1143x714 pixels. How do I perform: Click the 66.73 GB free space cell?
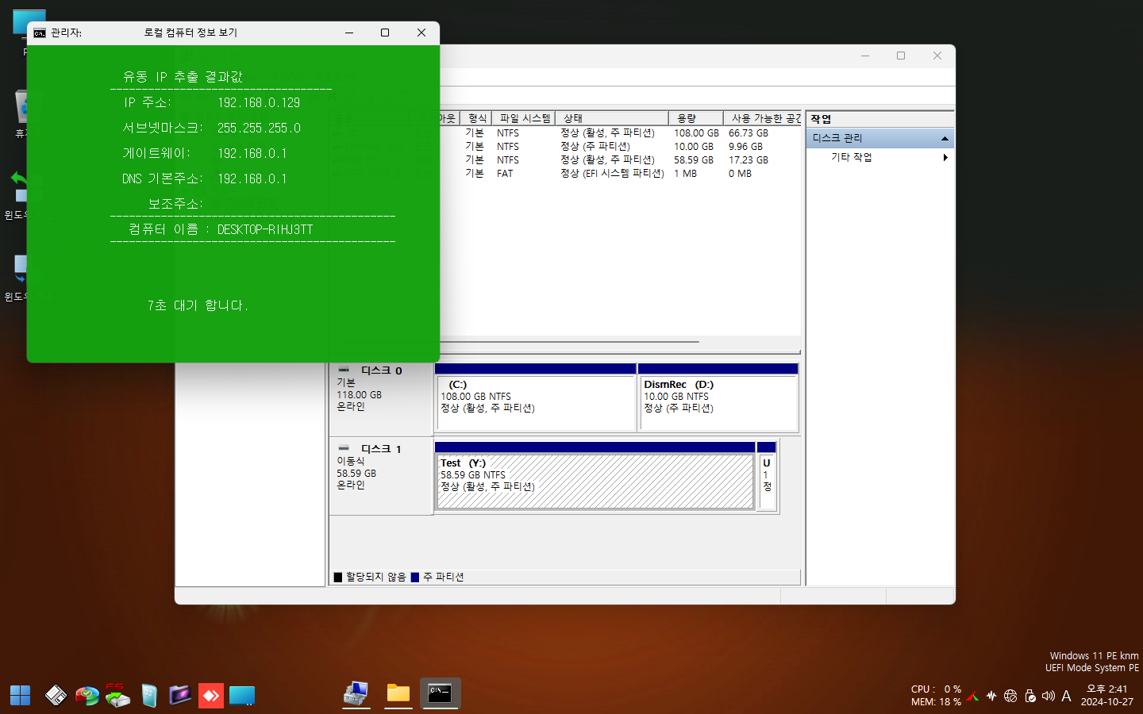749,133
